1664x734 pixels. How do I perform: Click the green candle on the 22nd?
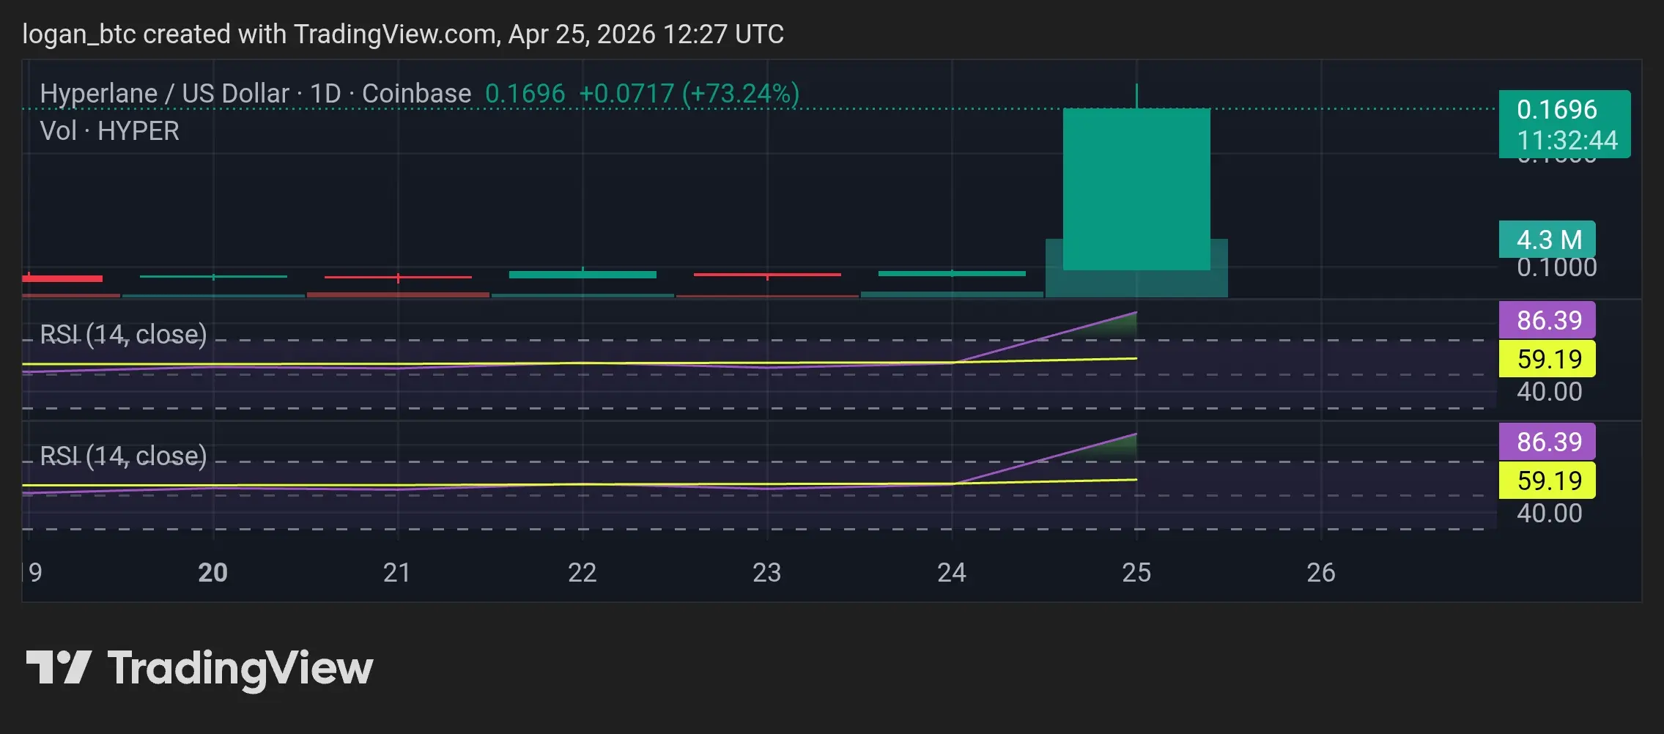(582, 275)
